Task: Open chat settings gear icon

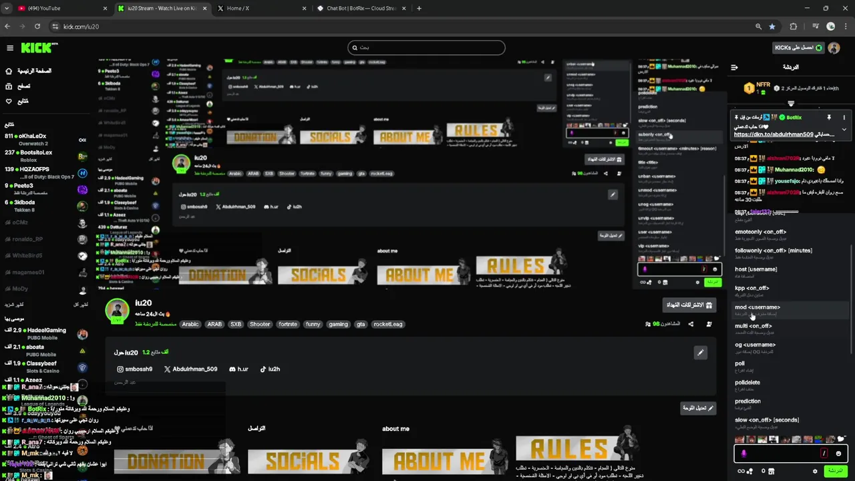Action: point(815,471)
